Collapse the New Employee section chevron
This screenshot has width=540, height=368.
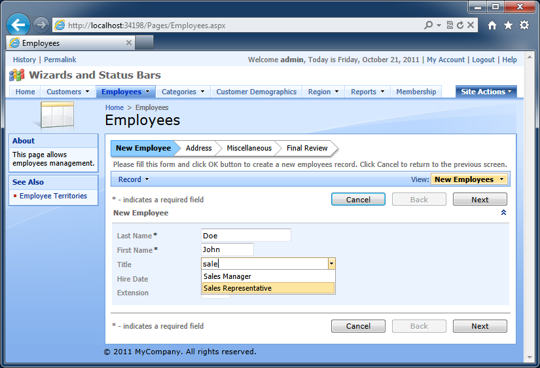click(503, 212)
